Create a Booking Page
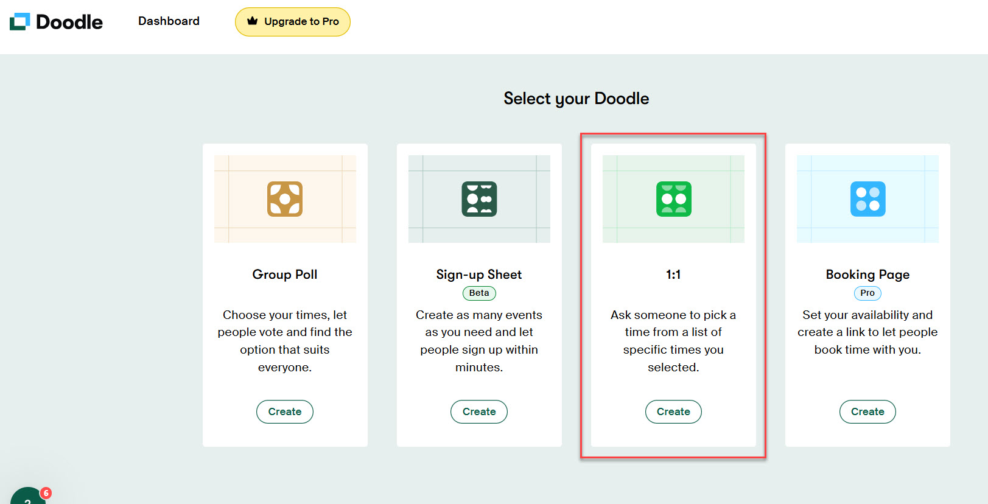This screenshot has height=504, width=988. click(x=867, y=411)
